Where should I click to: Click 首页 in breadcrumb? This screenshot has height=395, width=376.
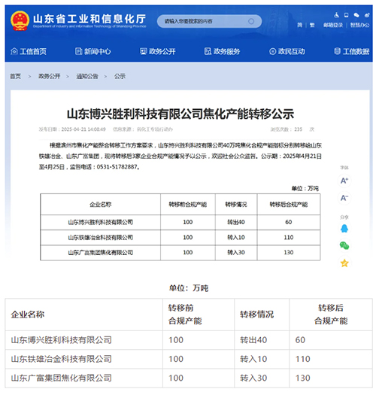tap(15, 76)
